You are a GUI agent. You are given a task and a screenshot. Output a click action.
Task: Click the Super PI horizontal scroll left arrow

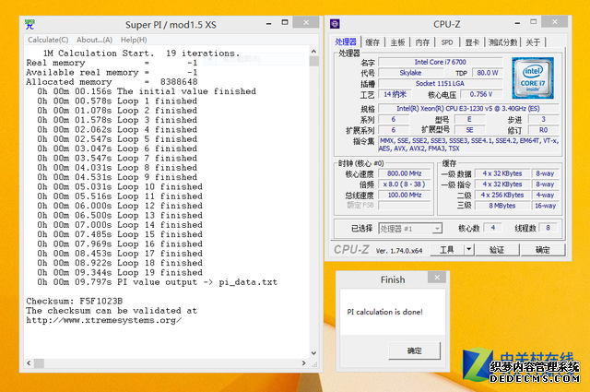pyautogui.click(x=29, y=363)
